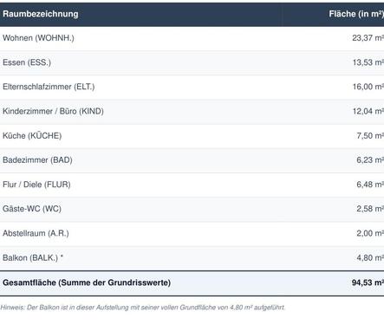This screenshot has height=325, width=384.
Task: Click the 4,80 m² Balkon value
Action: [x=370, y=258]
